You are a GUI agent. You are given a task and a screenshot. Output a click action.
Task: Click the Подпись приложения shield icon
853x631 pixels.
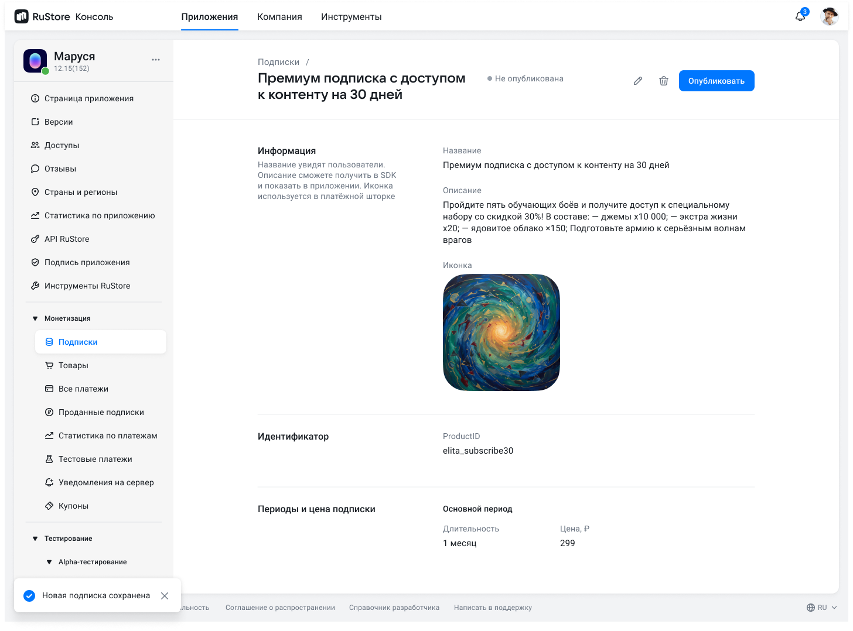tap(35, 262)
